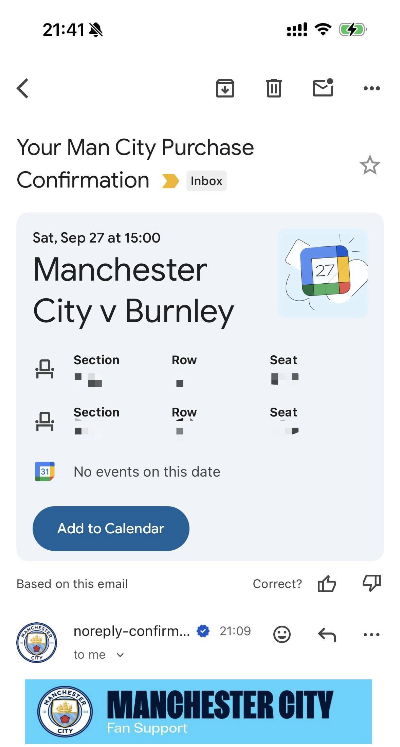Open the sender message options menu

[371, 634]
